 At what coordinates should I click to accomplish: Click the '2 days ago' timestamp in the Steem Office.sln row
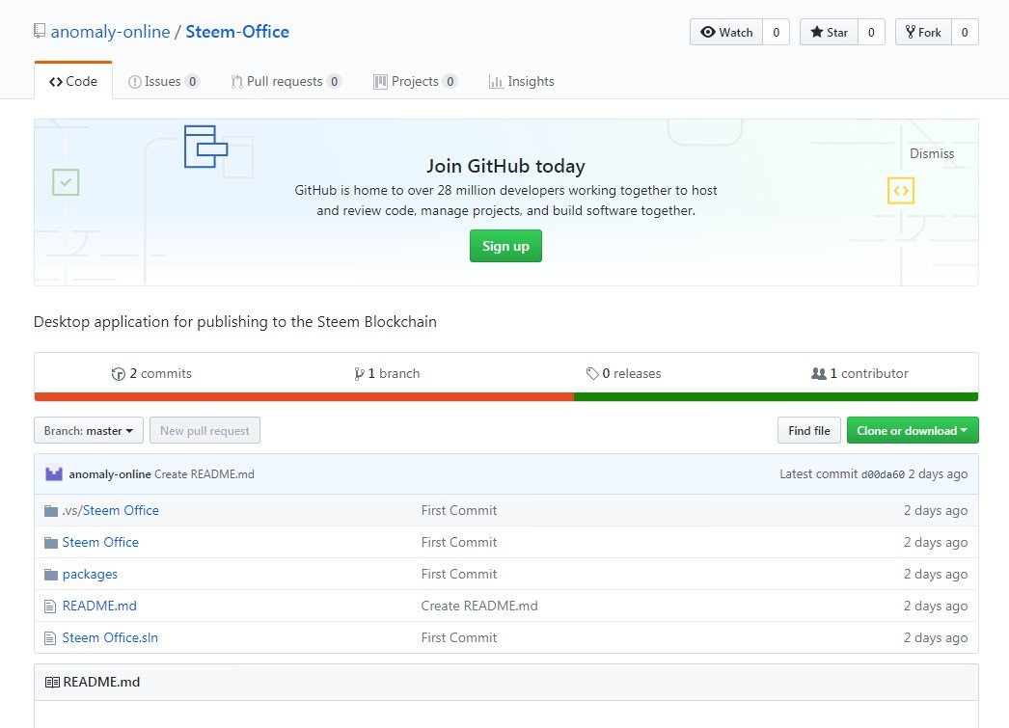[936, 638]
